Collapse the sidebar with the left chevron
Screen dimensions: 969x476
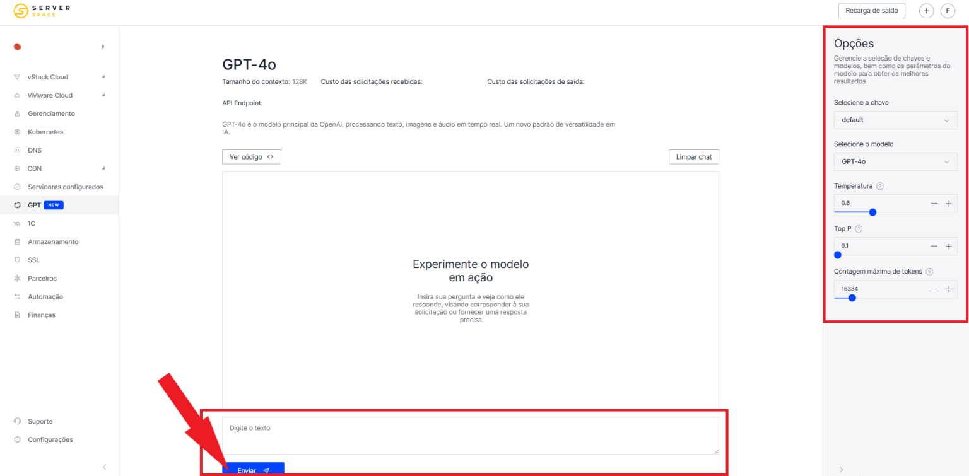point(103,467)
